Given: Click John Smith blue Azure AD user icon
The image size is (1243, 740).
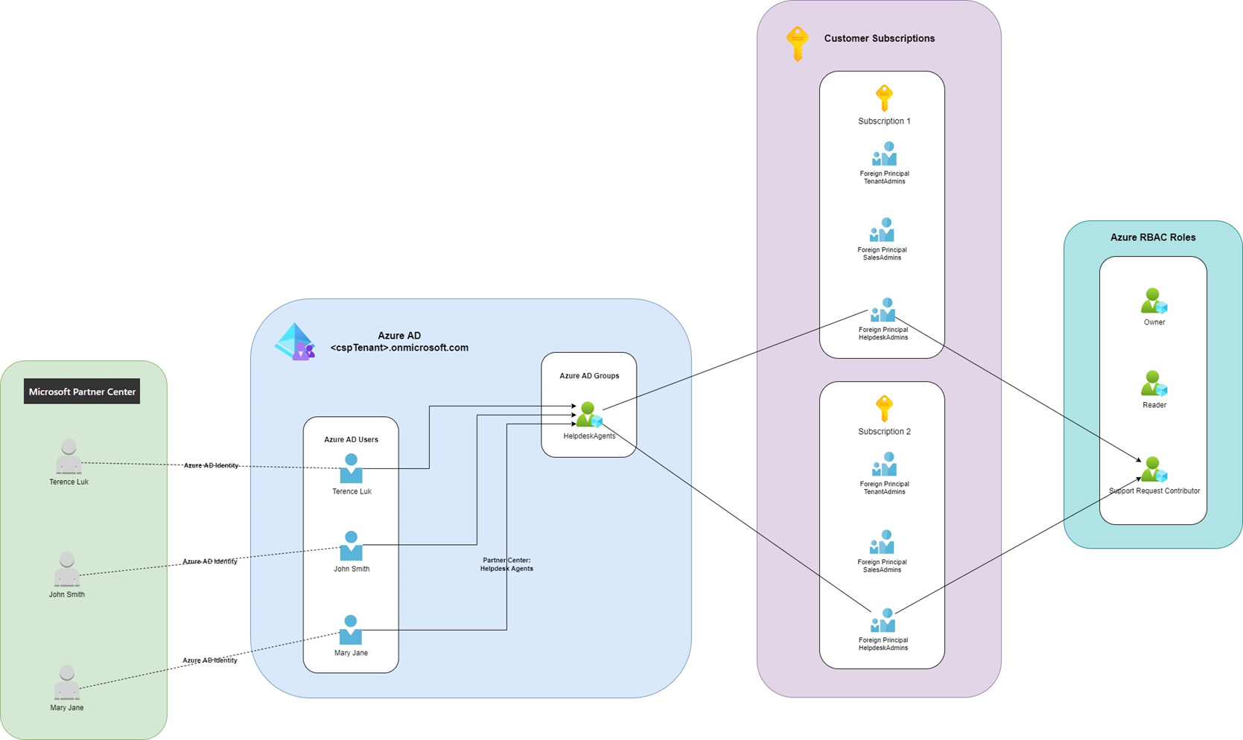Looking at the screenshot, I should (x=352, y=546).
